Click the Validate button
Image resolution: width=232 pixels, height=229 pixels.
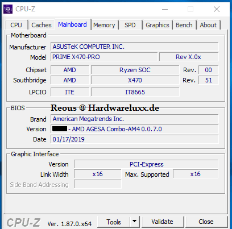[162, 222]
